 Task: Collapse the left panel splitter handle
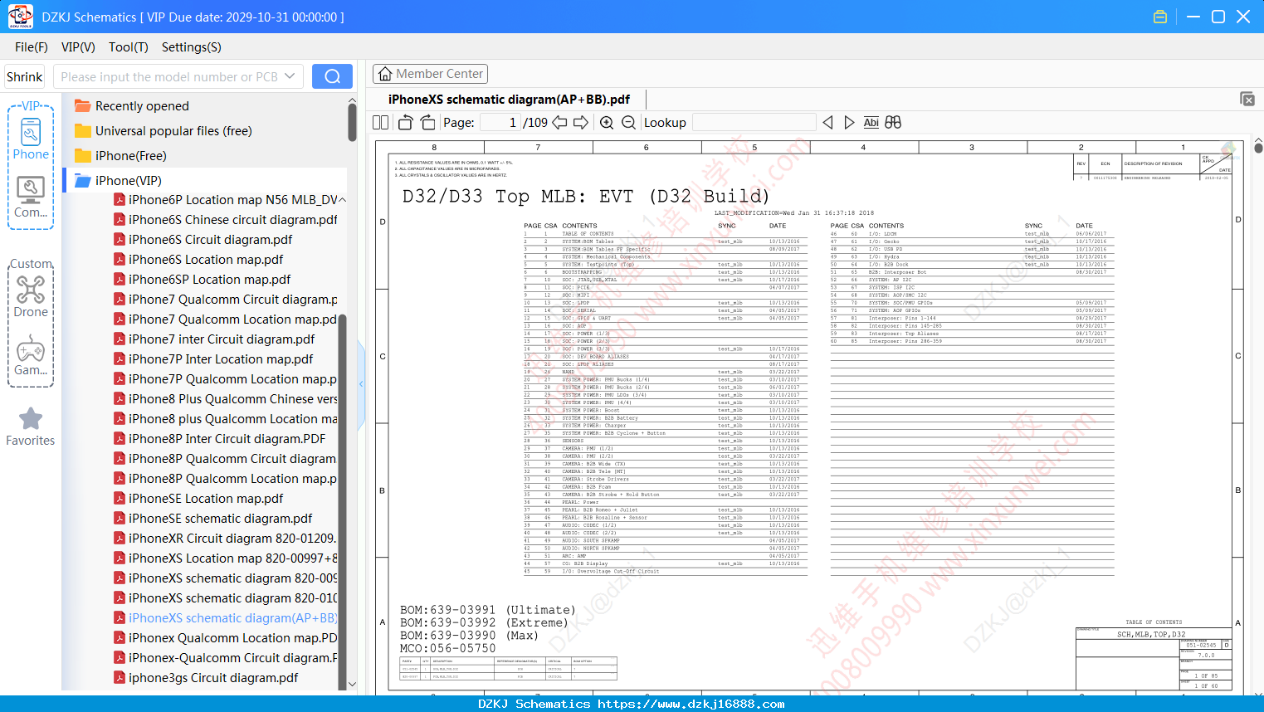pos(361,384)
